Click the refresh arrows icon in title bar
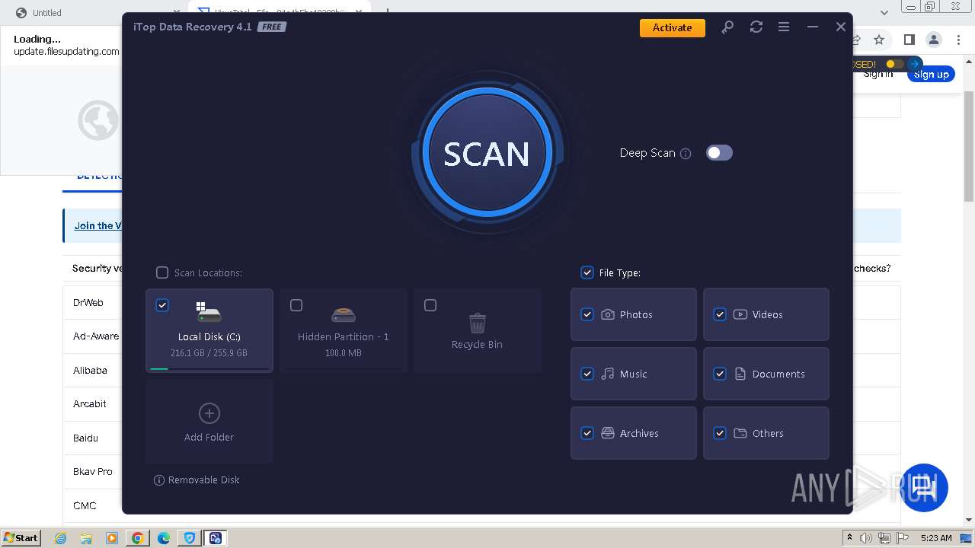The image size is (975, 548). pos(756,27)
